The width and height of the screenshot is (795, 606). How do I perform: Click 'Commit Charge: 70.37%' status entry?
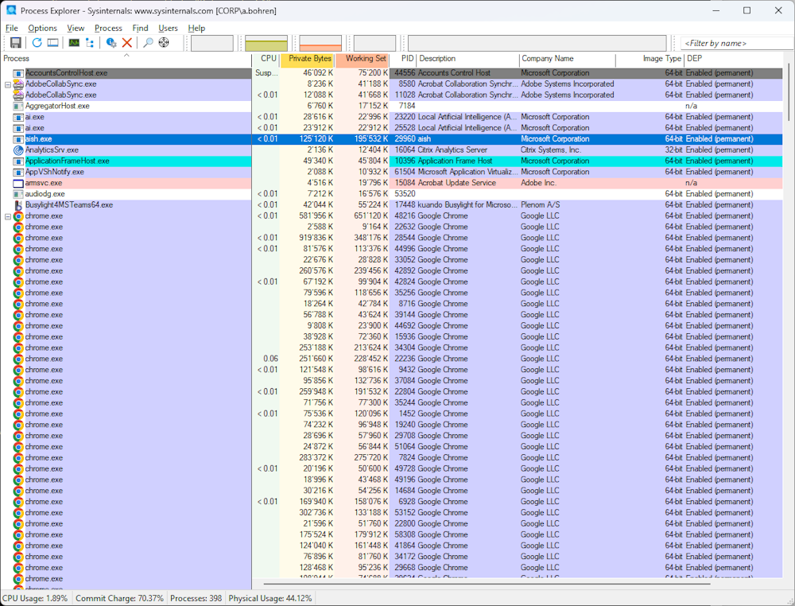(x=120, y=598)
